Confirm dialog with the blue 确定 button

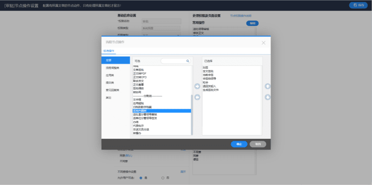[x=239, y=144]
